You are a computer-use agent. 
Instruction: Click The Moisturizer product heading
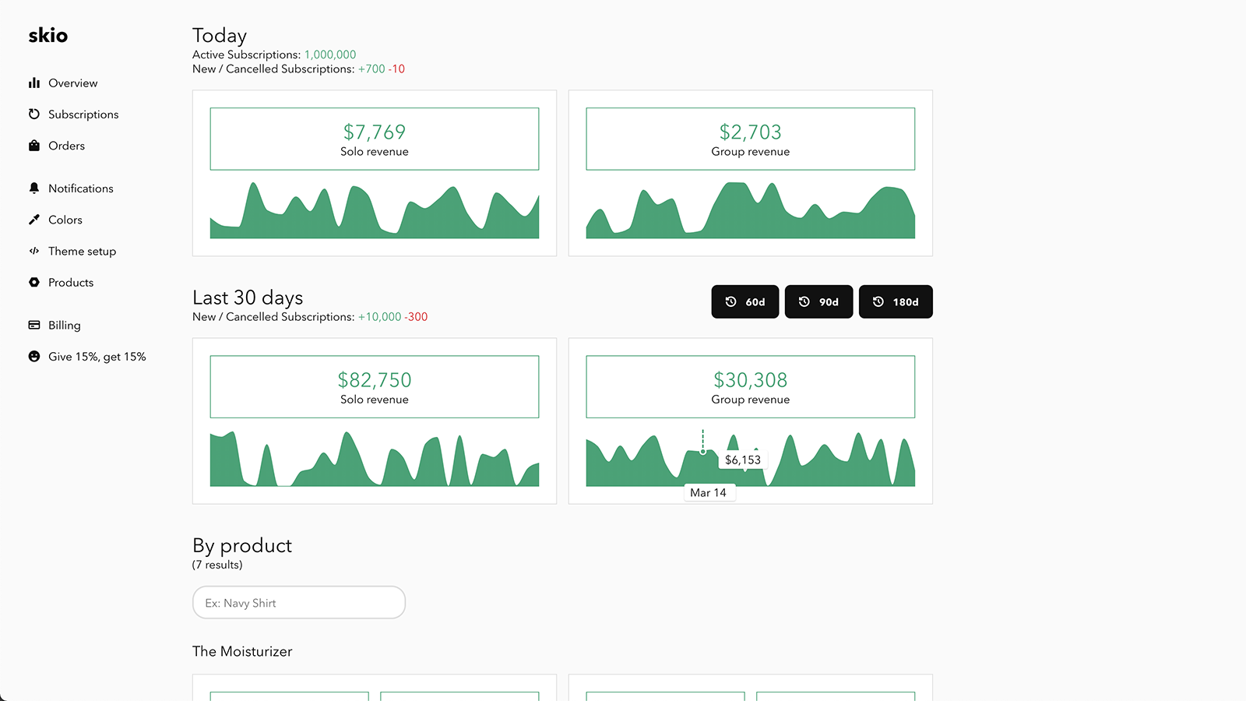(x=242, y=651)
